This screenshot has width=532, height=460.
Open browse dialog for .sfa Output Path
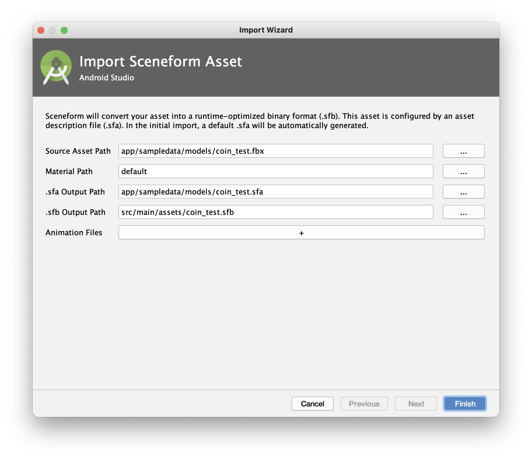click(x=463, y=192)
